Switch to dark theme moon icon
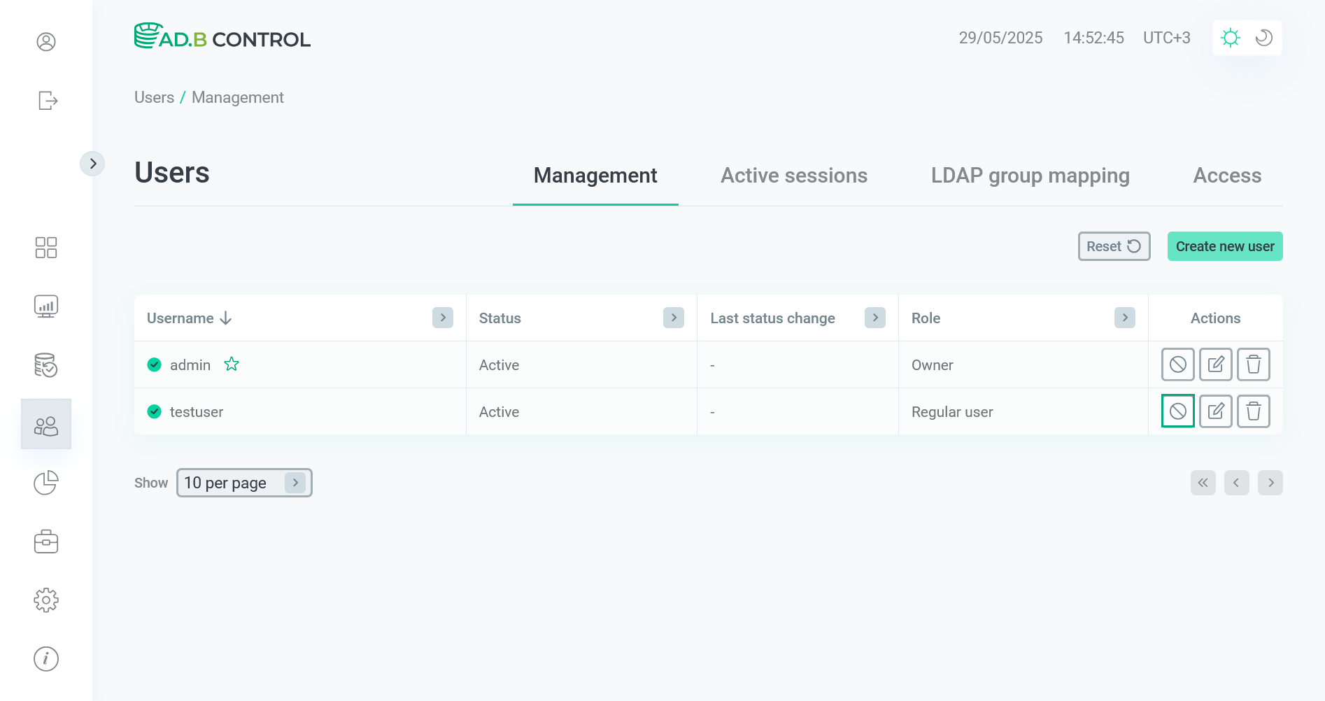The height and width of the screenshot is (701, 1325). pyautogui.click(x=1263, y=38)
